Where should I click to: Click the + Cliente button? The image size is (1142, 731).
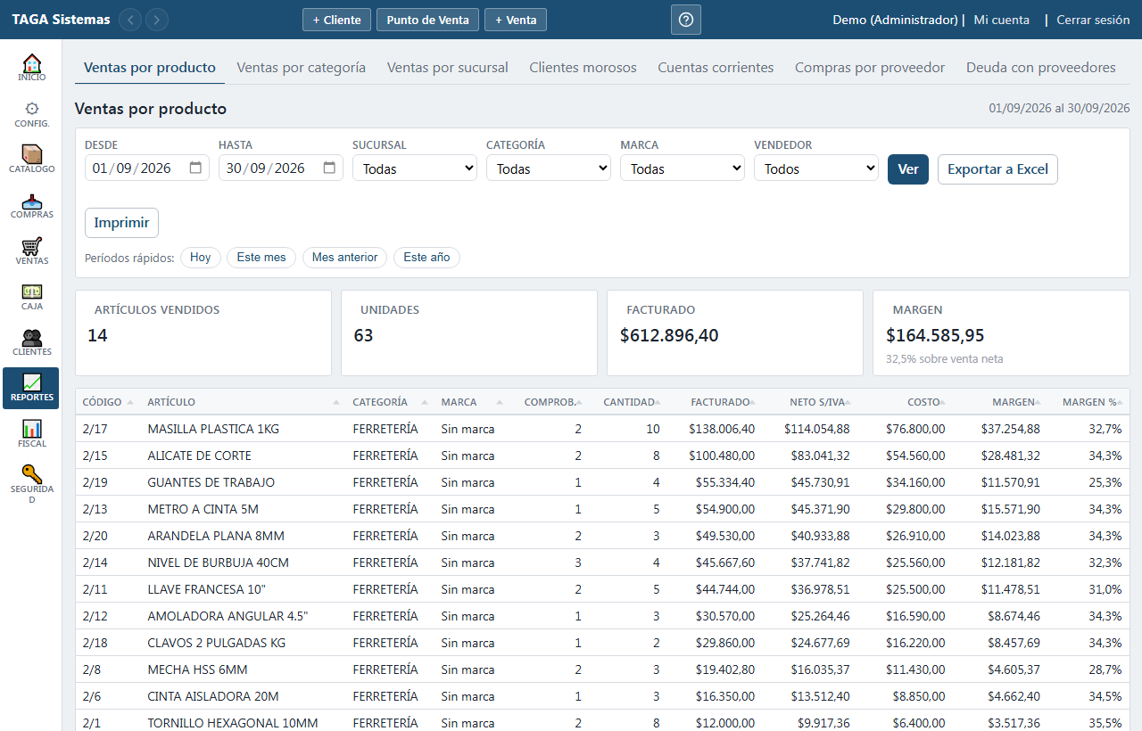click(x=336, y=20)
